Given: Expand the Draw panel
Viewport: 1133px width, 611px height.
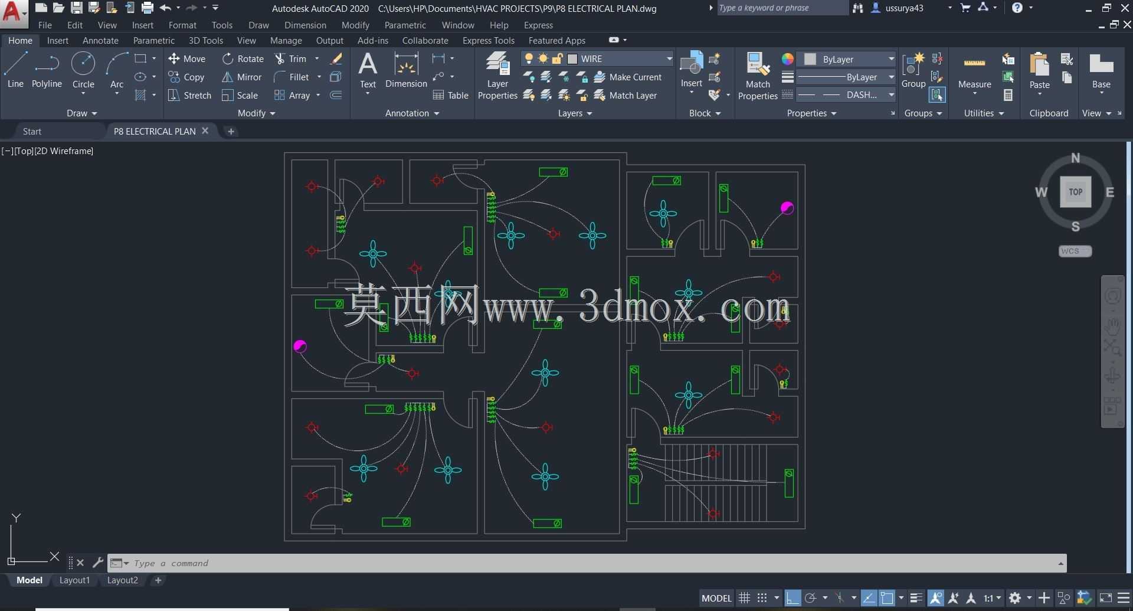Looking at the screenshot, I should (x=81, y=113).
